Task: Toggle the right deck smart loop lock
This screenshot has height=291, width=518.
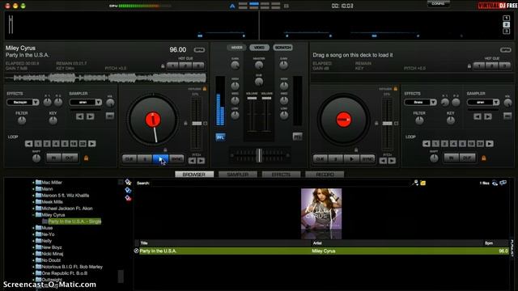Action: point(484,158)
